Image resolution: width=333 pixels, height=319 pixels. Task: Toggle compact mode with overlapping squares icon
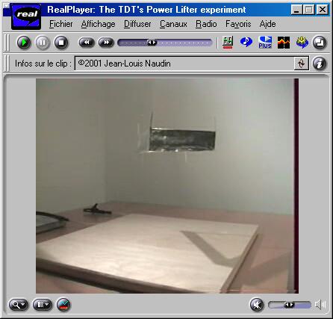(x=320, y=43)
